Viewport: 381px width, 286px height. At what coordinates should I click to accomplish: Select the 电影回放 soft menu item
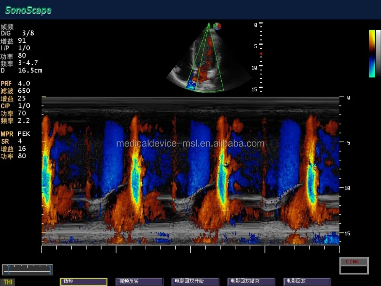pos(307,281)
